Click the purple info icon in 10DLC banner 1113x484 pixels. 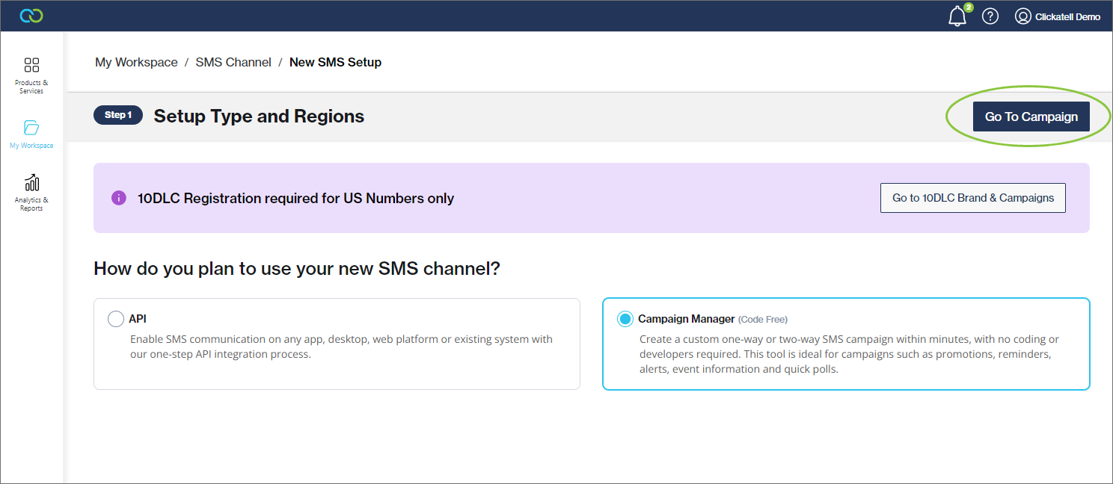pos(118,198)
